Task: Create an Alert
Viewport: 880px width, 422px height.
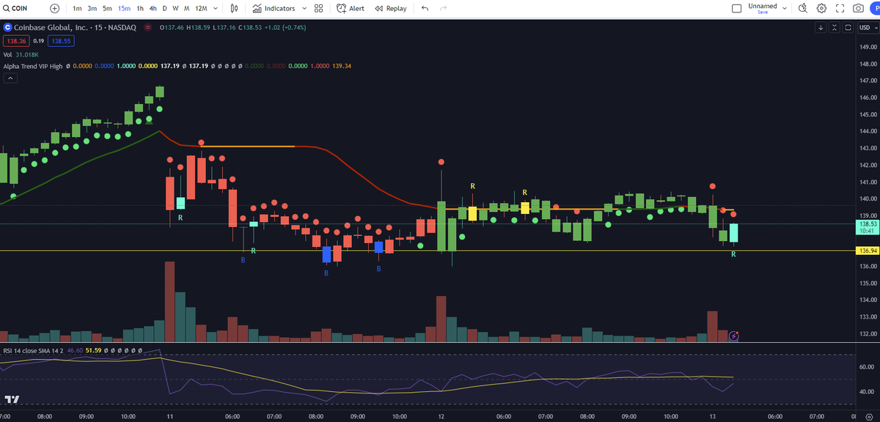Action: (351, 8)
